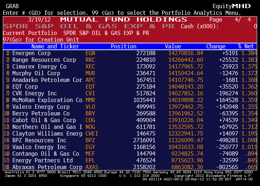Viewport: 260px width, 186px height.
Task: Click Northern Oil value 13532595.72
Action: 186,127
